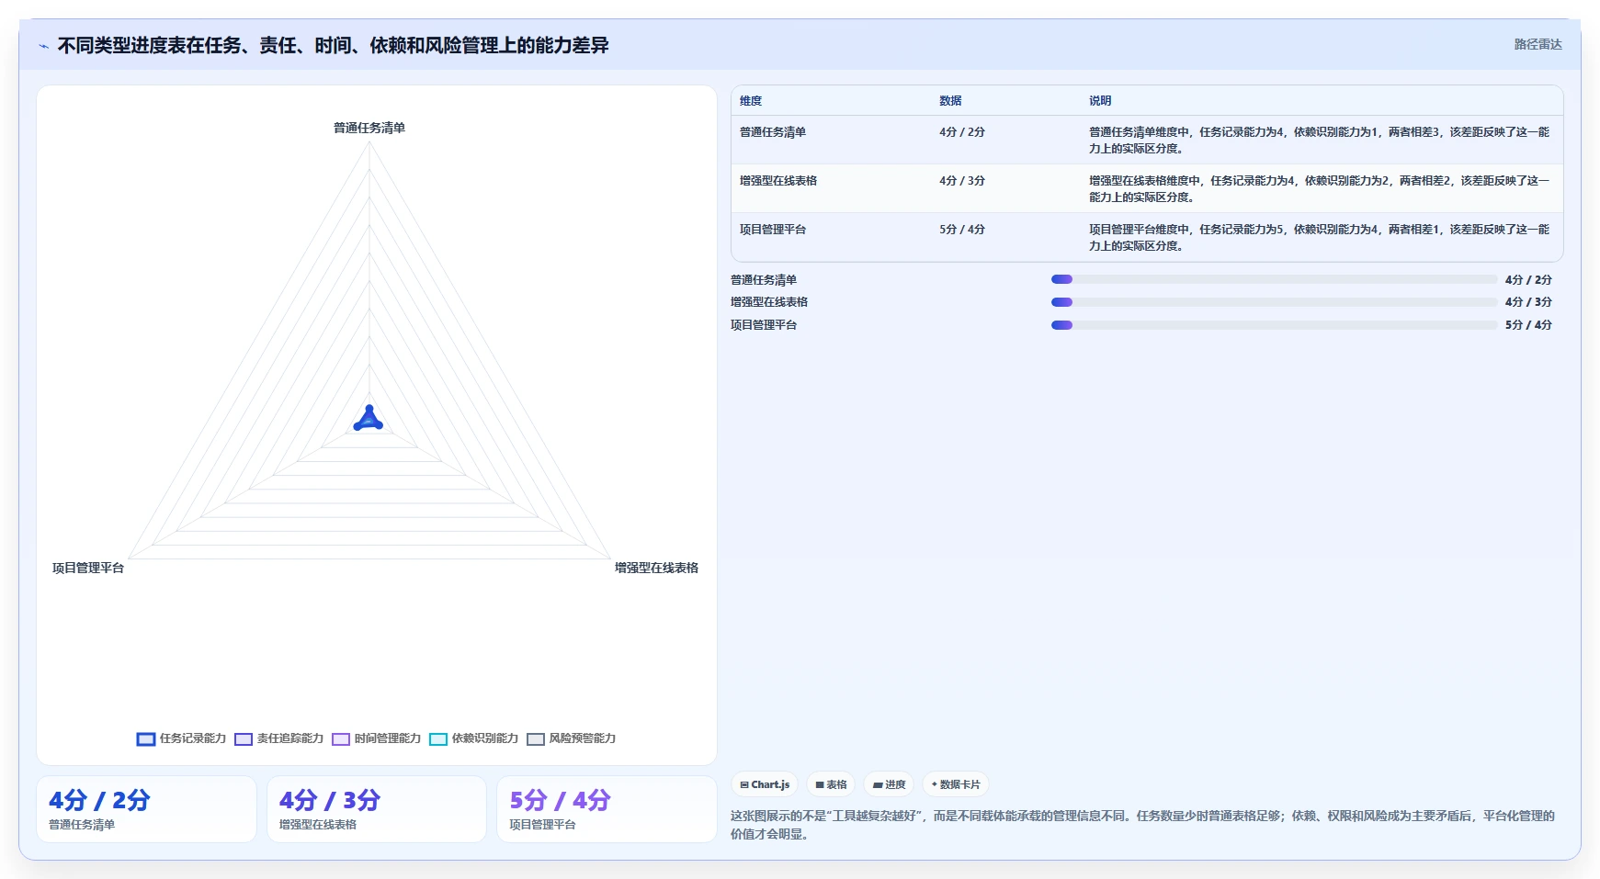Open the 4分 / 2分 普通任务清单 stat card
The image size is (1600, 879).
[146, 809]
